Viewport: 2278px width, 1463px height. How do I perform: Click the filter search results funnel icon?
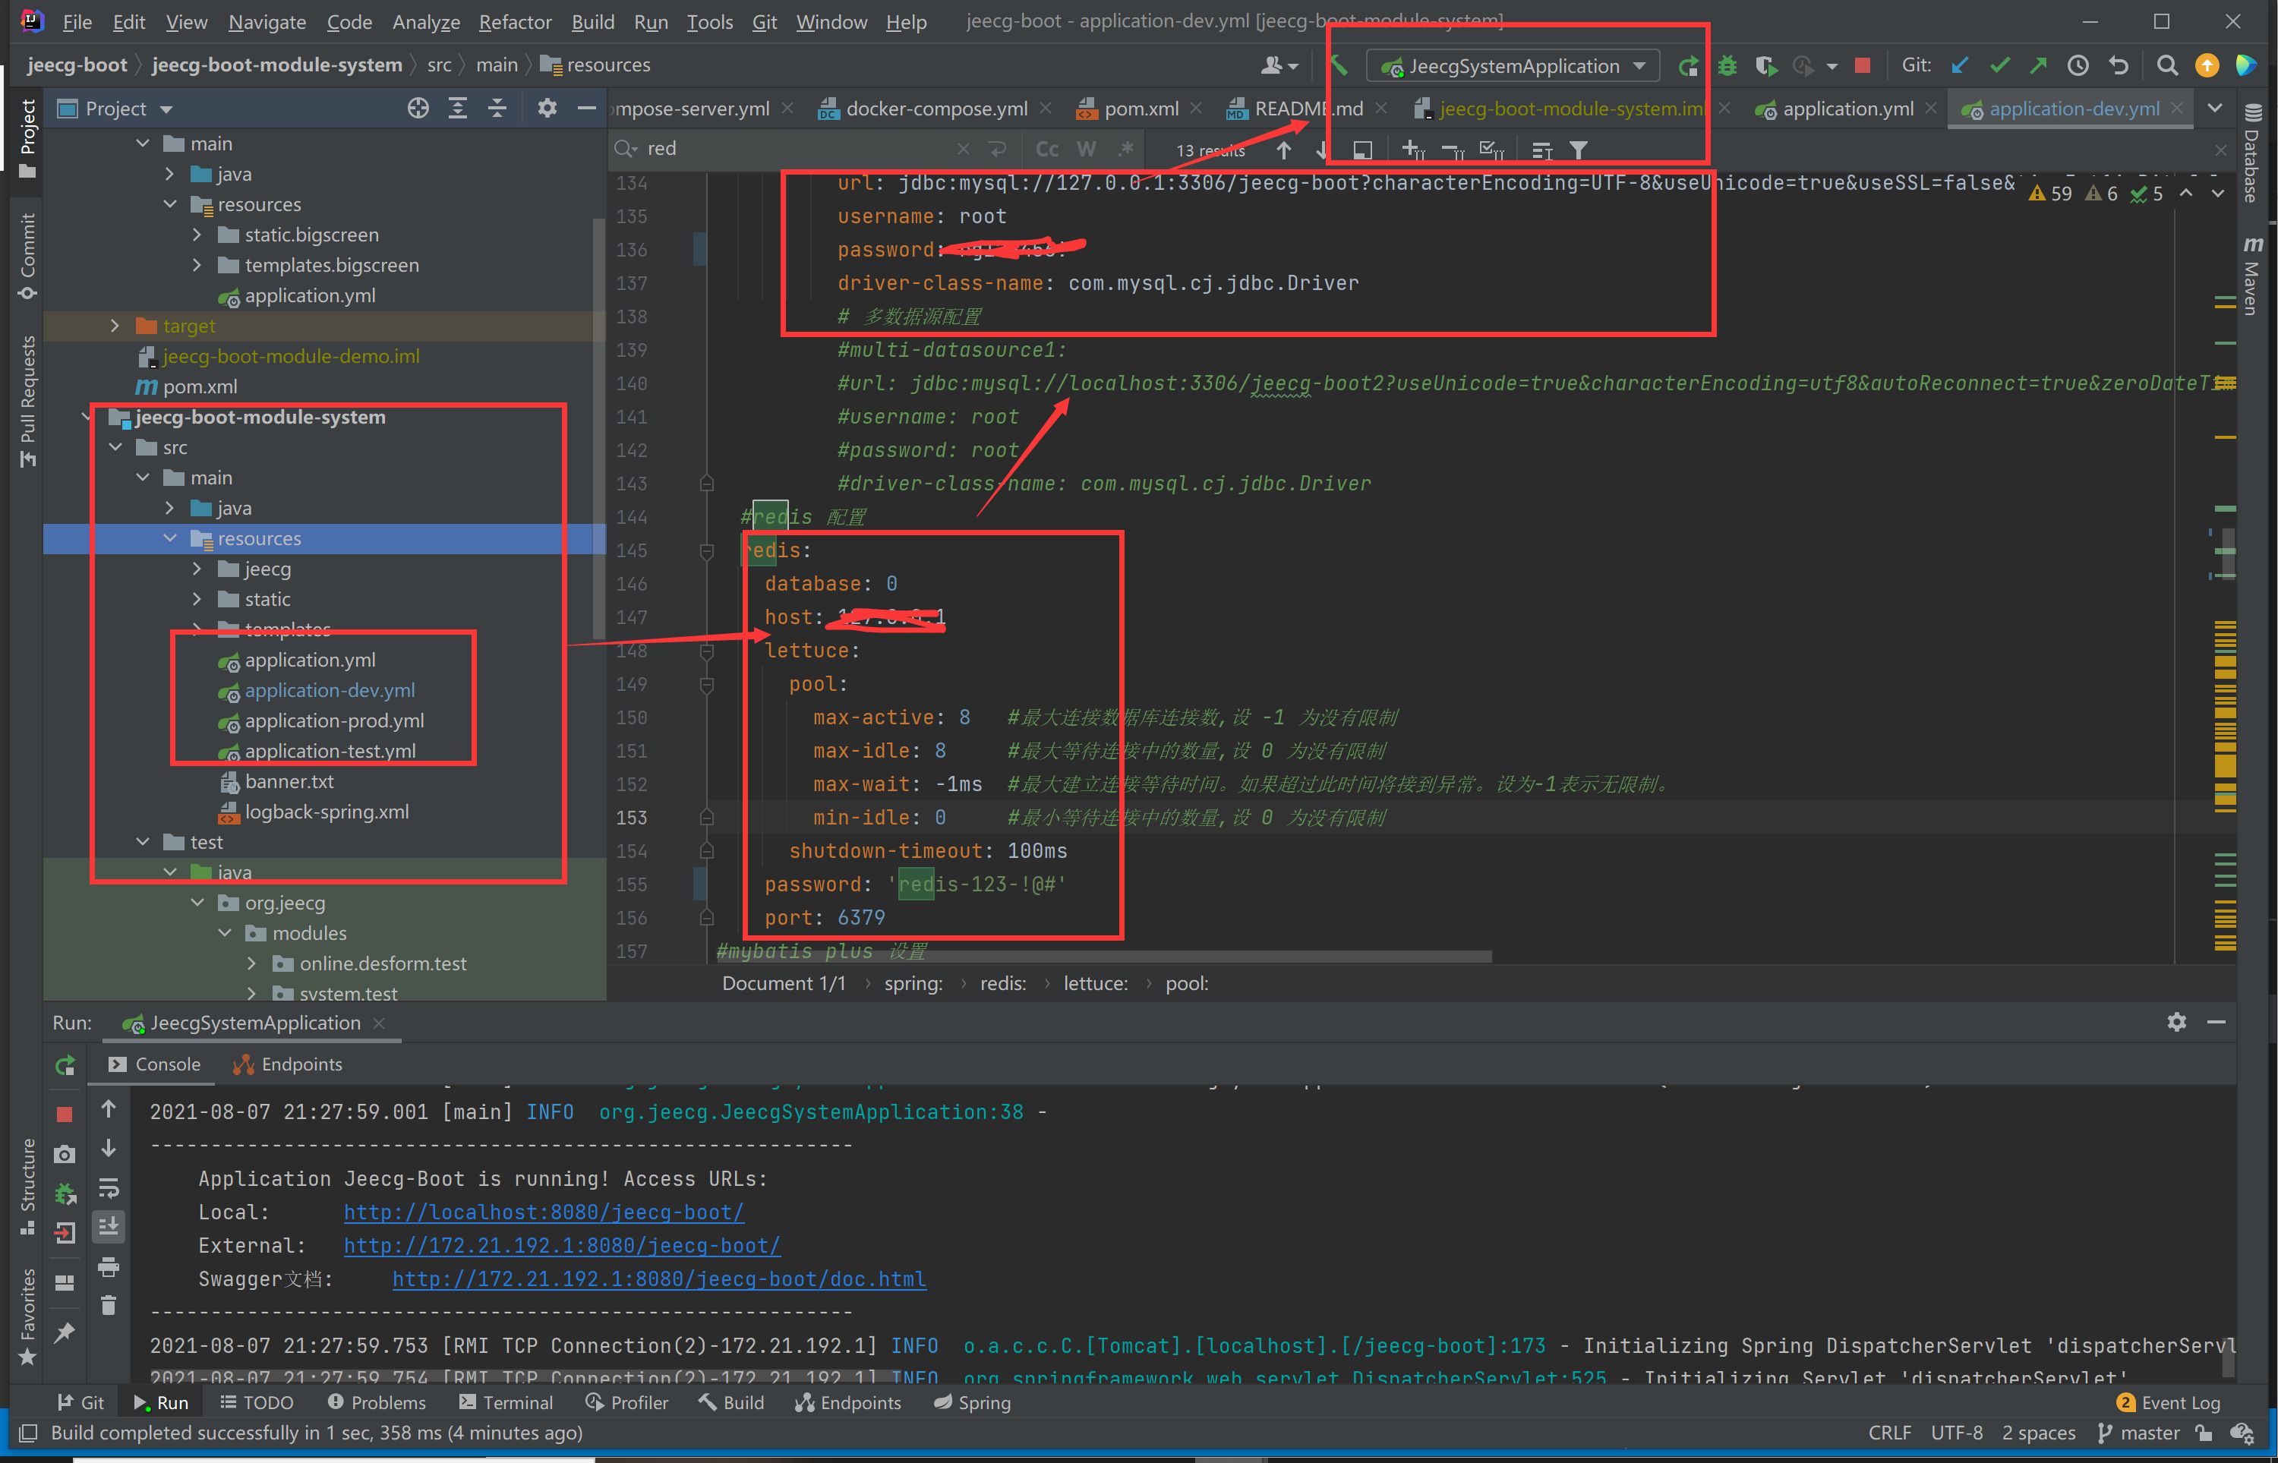1578,150
